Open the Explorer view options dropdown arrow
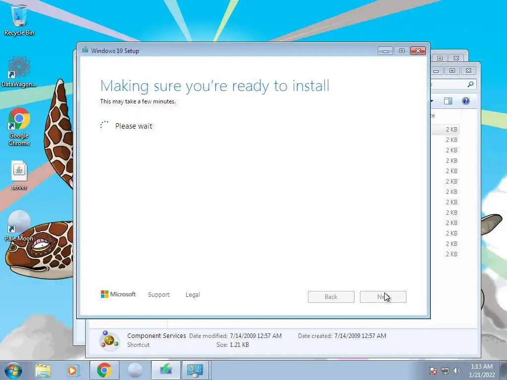 tap(432, 101)
